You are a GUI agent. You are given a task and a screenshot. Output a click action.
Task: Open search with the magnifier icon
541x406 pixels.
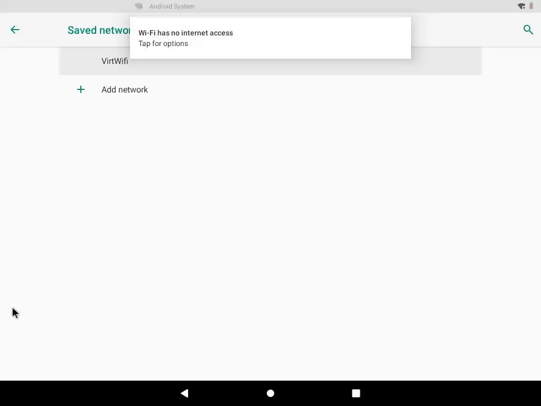coord(528,30)
